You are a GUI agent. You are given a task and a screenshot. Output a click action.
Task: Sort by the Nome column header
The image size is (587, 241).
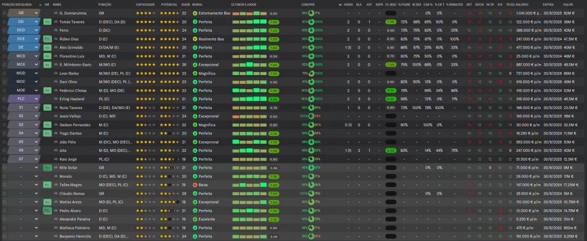[57, 5]
